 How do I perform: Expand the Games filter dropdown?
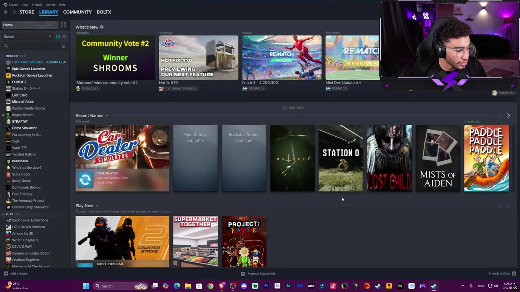50,36
